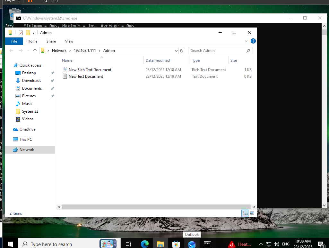Switch to Large icons view layout

coord(252,213)
